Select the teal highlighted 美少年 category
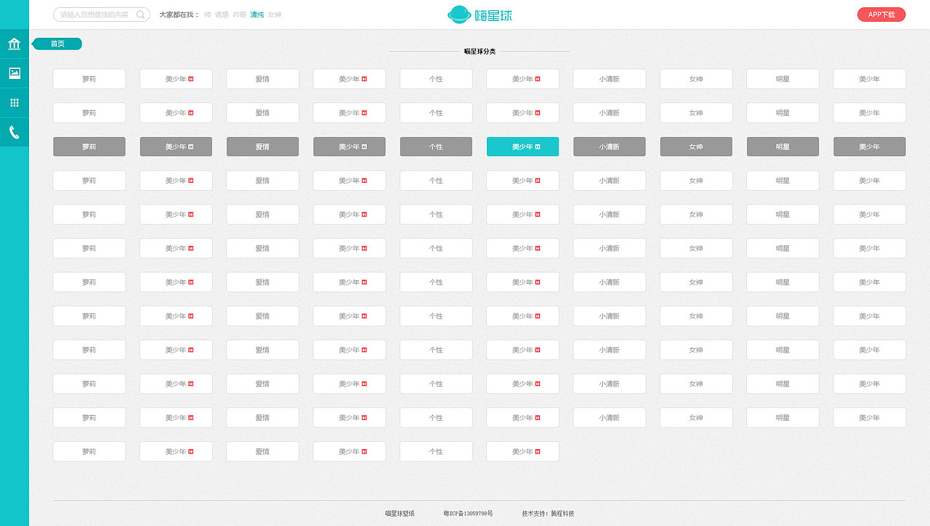The width and height of the screenshot is (930, 526). tap(522, 147)
